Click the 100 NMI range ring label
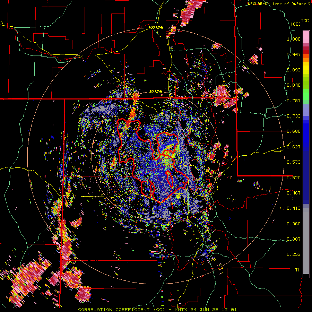The image size is (312, 312). coord(156,27)
